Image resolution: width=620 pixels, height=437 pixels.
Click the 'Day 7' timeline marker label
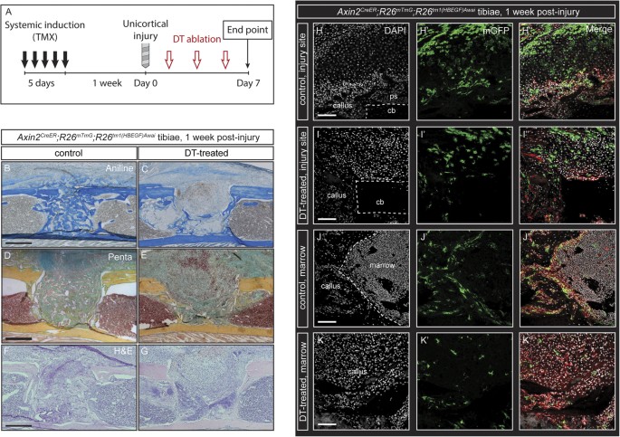point(248,83)
